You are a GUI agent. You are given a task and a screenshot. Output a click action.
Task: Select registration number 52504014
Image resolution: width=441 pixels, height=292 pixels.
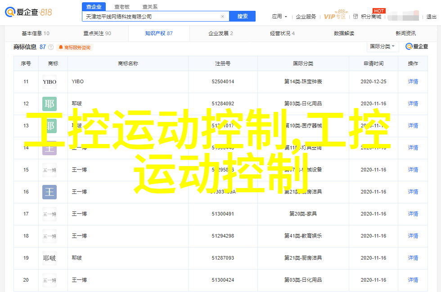pyautogui.click(x=223, y=81)
